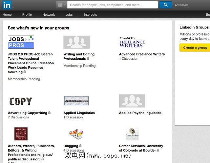The width and height of the screenshot is (210, 163).
Task: Open Authors, Writers, Publishers, Editors group link
Action: (31, 153)
